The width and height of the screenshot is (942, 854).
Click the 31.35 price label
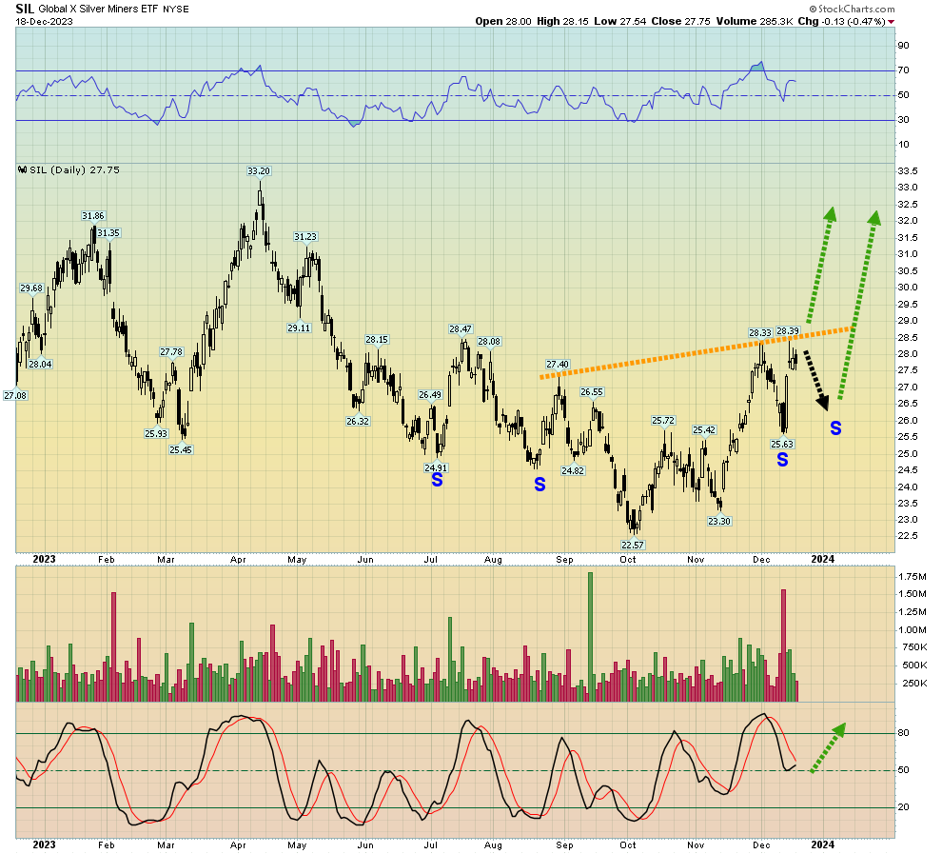click(x=108, y=232)
